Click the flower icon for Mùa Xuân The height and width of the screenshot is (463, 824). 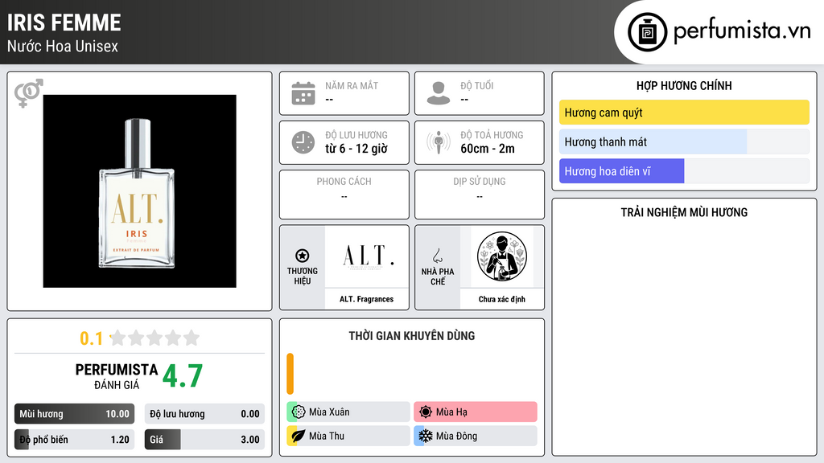click(x=299, y=412)
